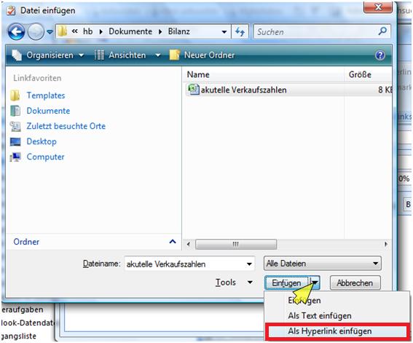This screenshot has width=413, height=343.
Task: Open the Tools menu
Action: pyautogui.click(x=234, y=283)
